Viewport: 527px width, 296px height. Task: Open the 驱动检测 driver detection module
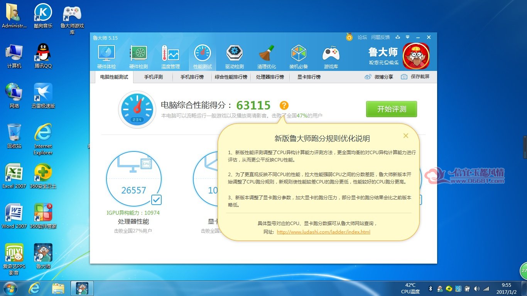235,57
